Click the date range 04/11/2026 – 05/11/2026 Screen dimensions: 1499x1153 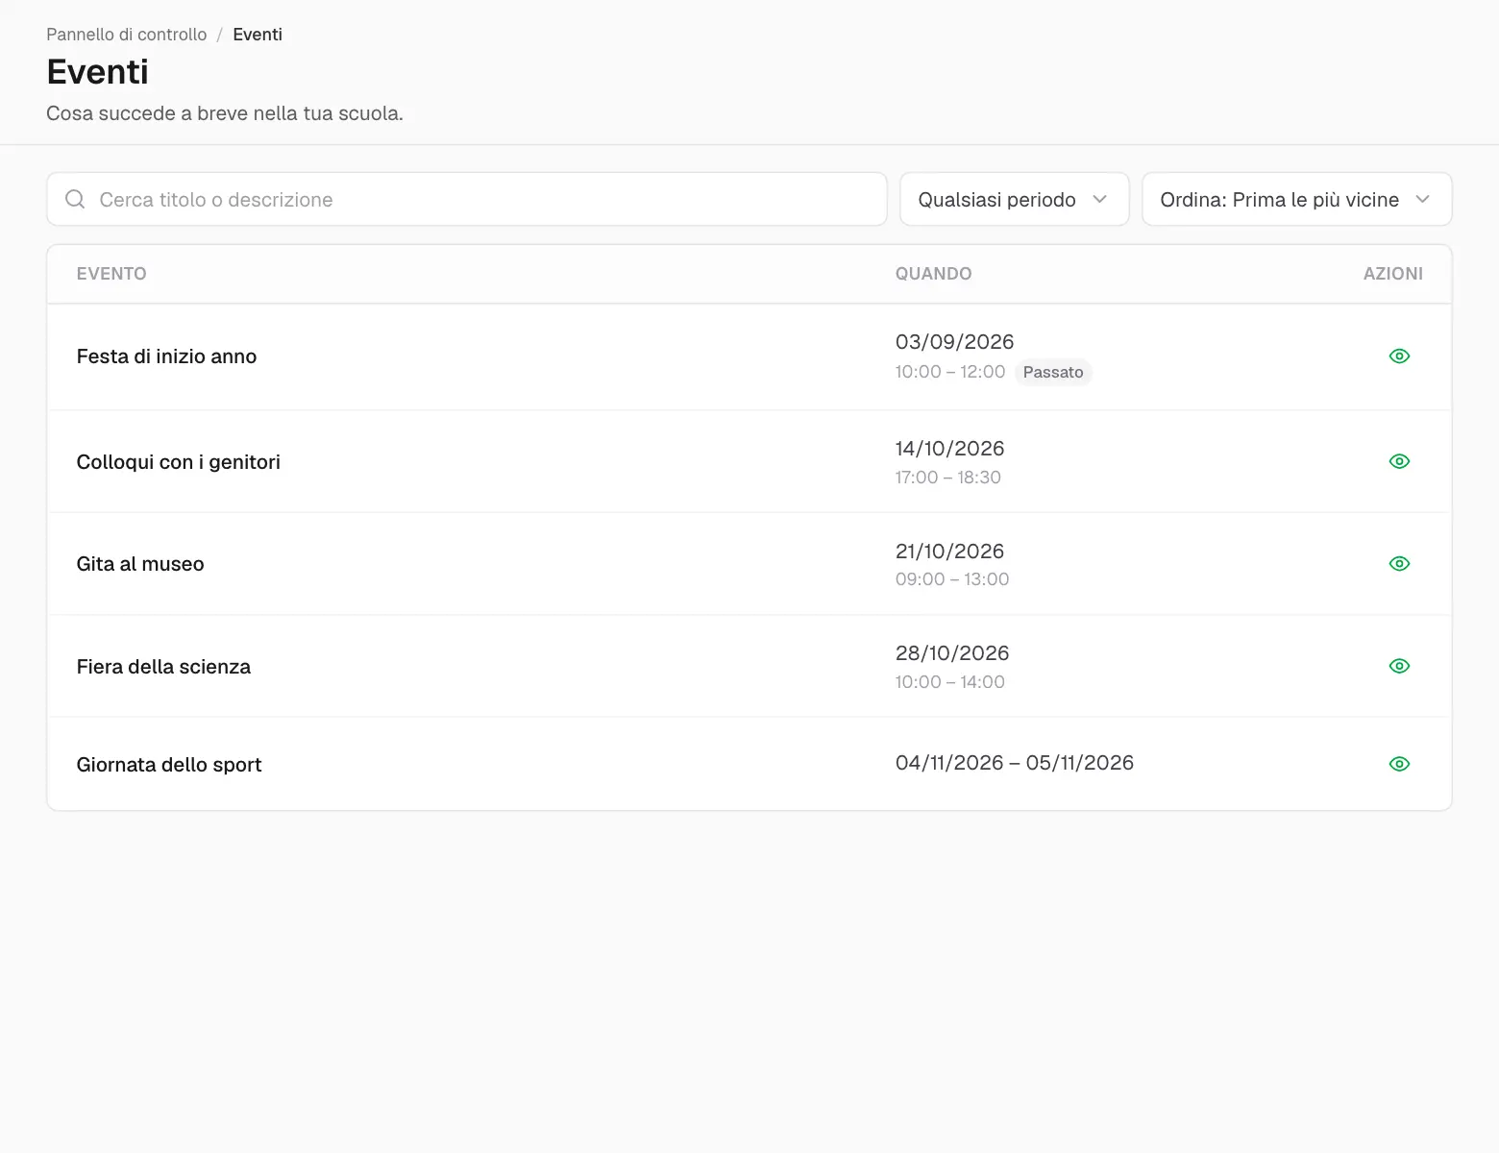(1014, 763)
